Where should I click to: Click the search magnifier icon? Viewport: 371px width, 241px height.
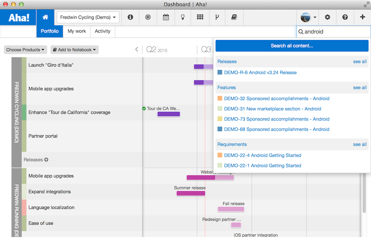(301, 32)
